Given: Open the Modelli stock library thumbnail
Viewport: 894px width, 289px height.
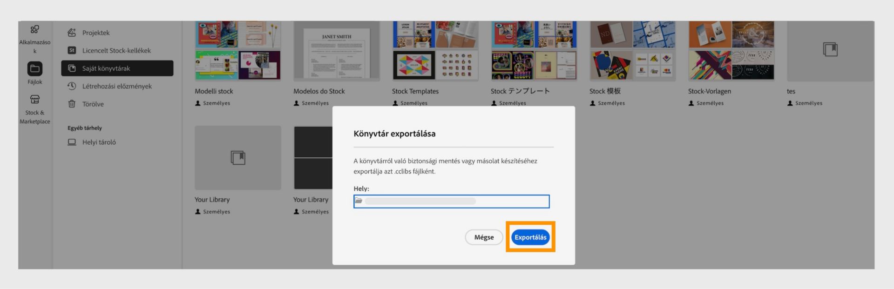Looking at the screenshot, I should pos(238,51).
